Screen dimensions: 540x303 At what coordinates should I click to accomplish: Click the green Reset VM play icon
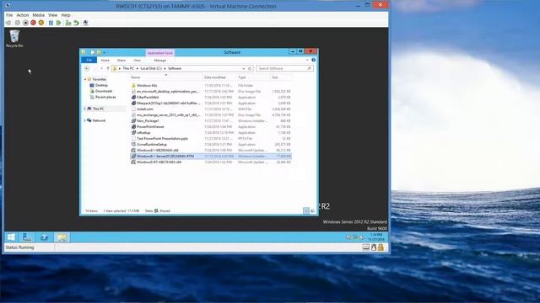coord(59,23)
